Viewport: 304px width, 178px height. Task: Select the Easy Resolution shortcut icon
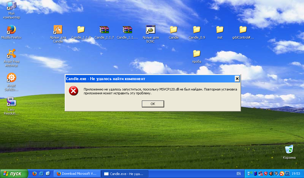click(12, 106)
